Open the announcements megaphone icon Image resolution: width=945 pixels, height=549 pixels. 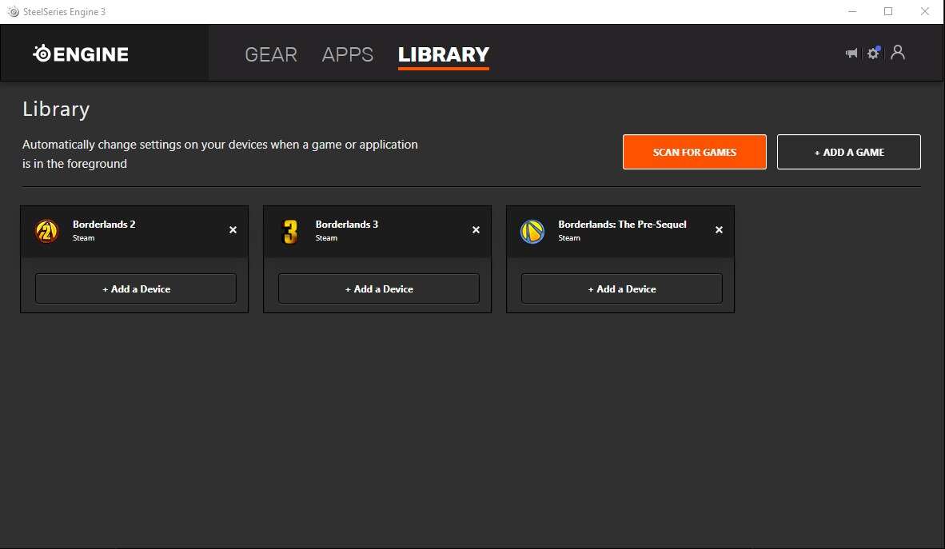(851, 53)
